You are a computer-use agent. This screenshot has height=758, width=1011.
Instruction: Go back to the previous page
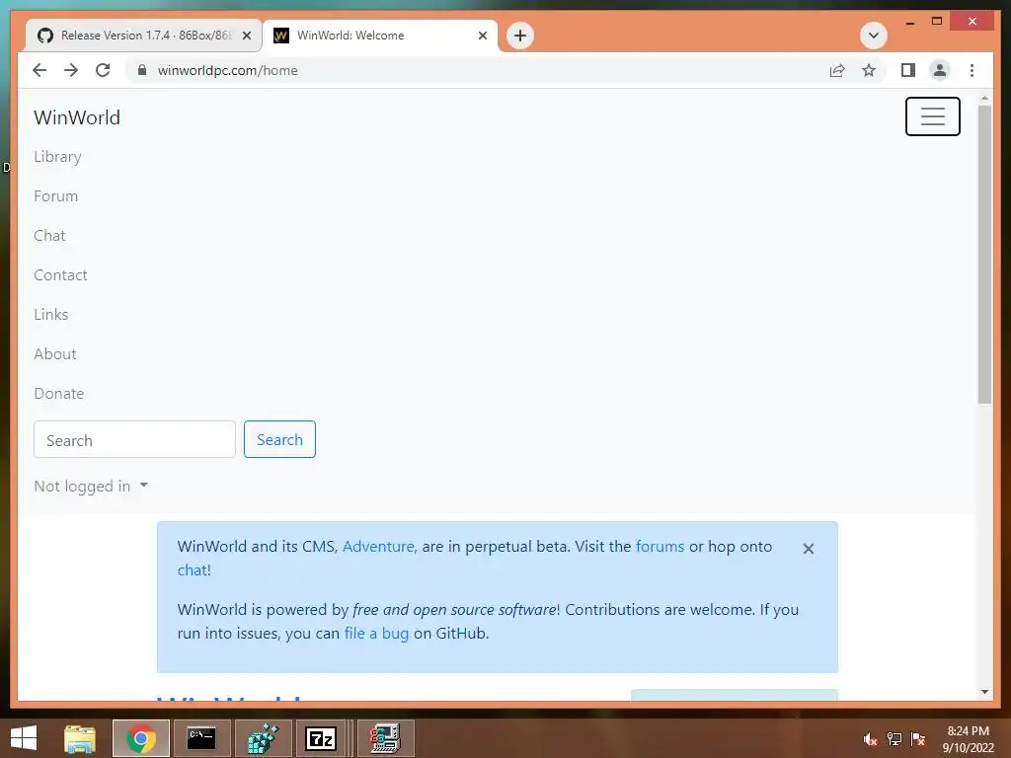click(39, 70)
